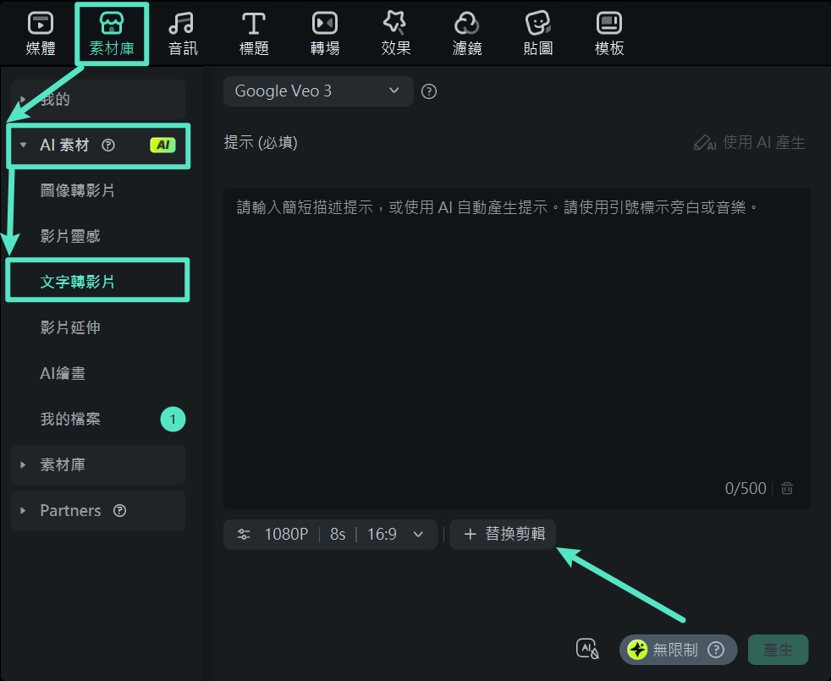Screen dimensions: 831x681
Task: Collapse the AI 素材 section
Action: click(x=23, y=145)
